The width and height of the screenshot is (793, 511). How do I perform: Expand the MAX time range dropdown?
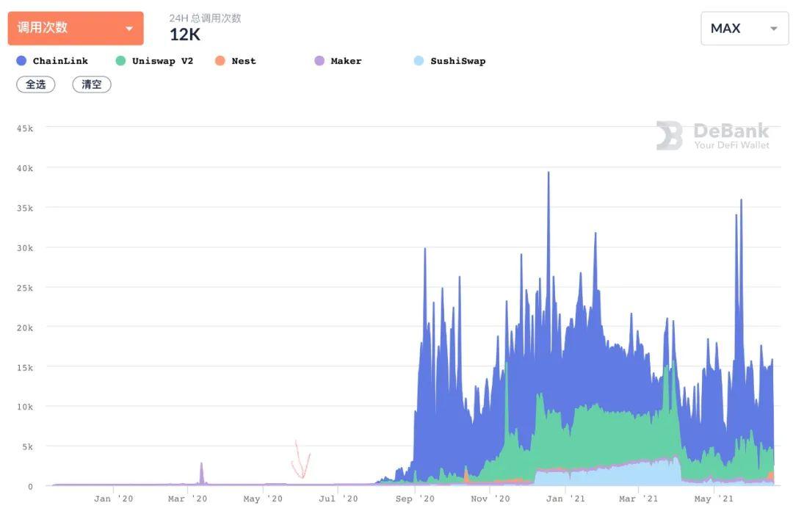pos(745,29)
